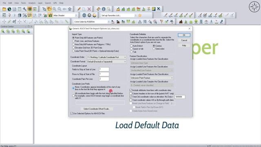Open the Coordinate Order dropdown
Screen dimensions: 261x147
click(106, 57)
